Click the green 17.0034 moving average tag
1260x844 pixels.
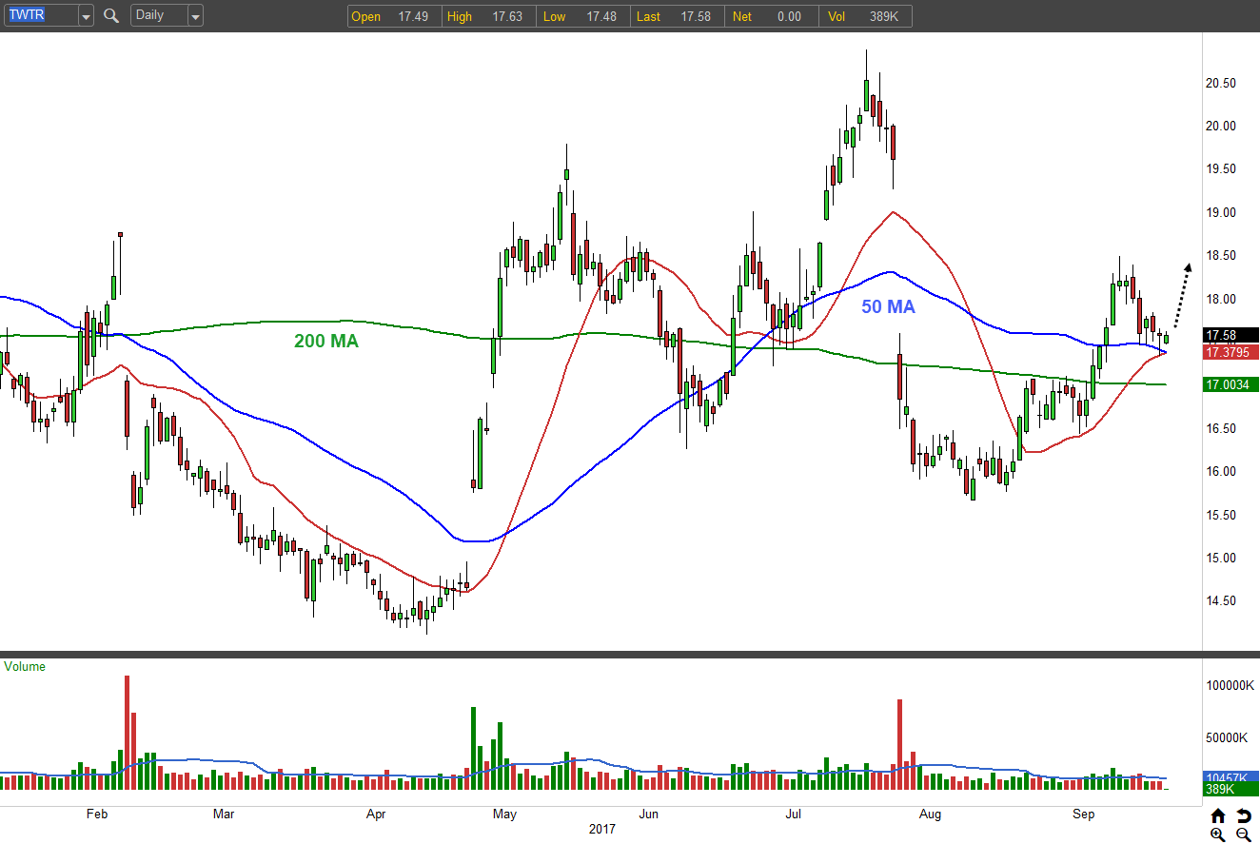pos(1231,384)
